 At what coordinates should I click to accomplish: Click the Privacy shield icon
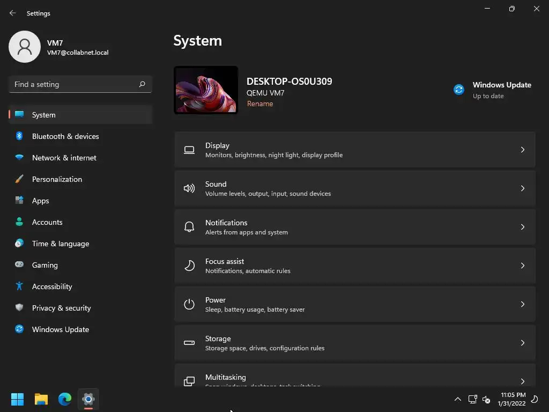point(19,307)
